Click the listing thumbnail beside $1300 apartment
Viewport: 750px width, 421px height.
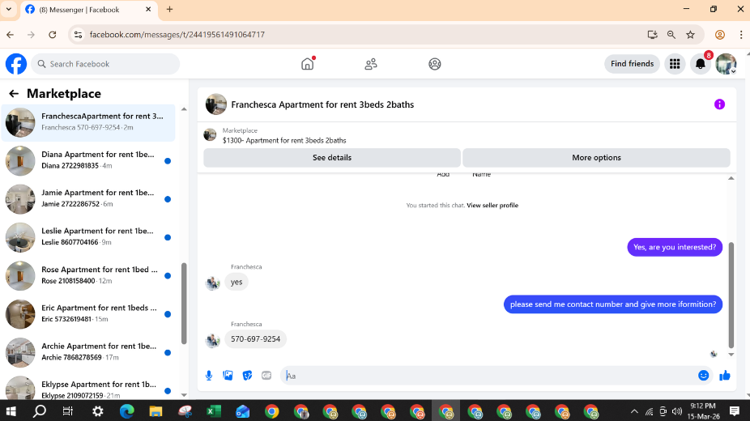pyautogui.click(x=210, y=135)
